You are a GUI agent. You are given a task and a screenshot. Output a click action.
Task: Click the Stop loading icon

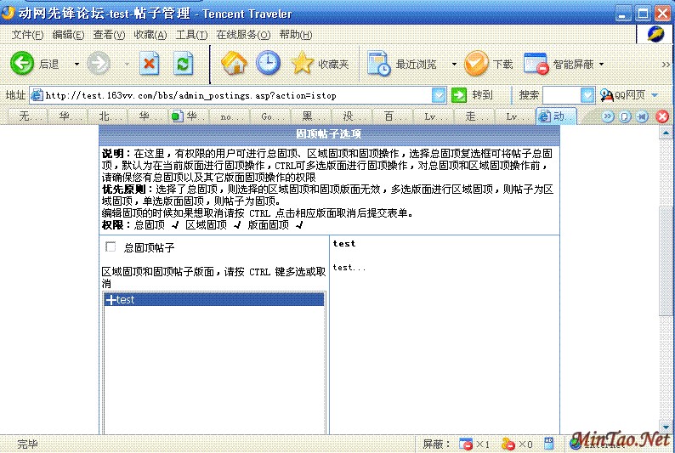point(150,64)
